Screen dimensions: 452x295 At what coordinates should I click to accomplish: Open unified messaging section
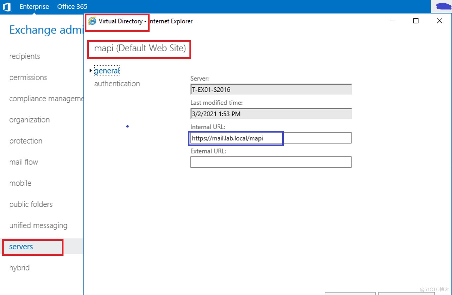(x=38, y=225)
